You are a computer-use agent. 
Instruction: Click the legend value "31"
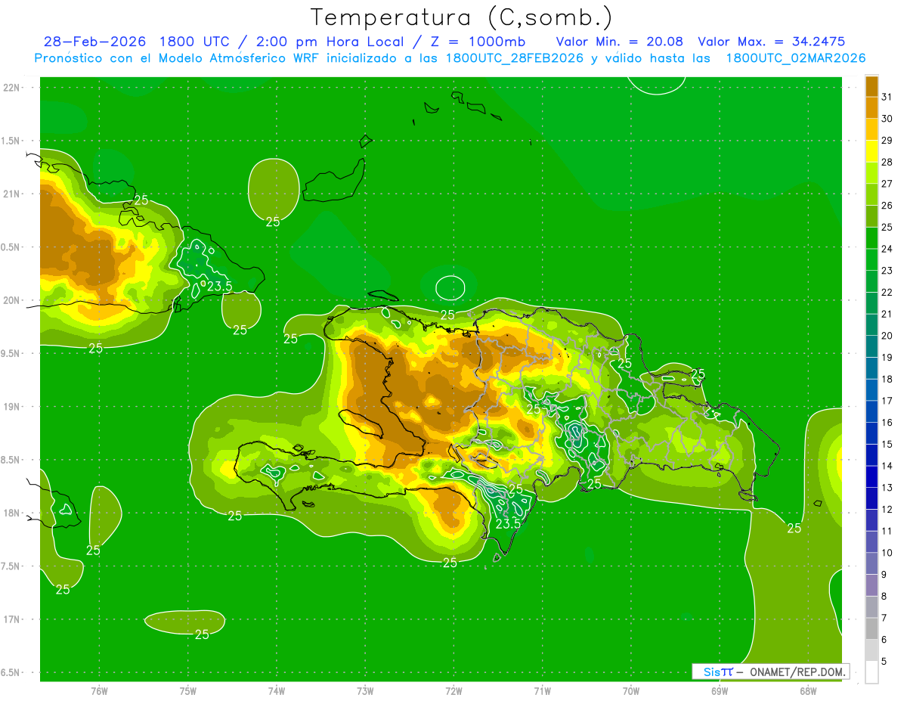887,97
